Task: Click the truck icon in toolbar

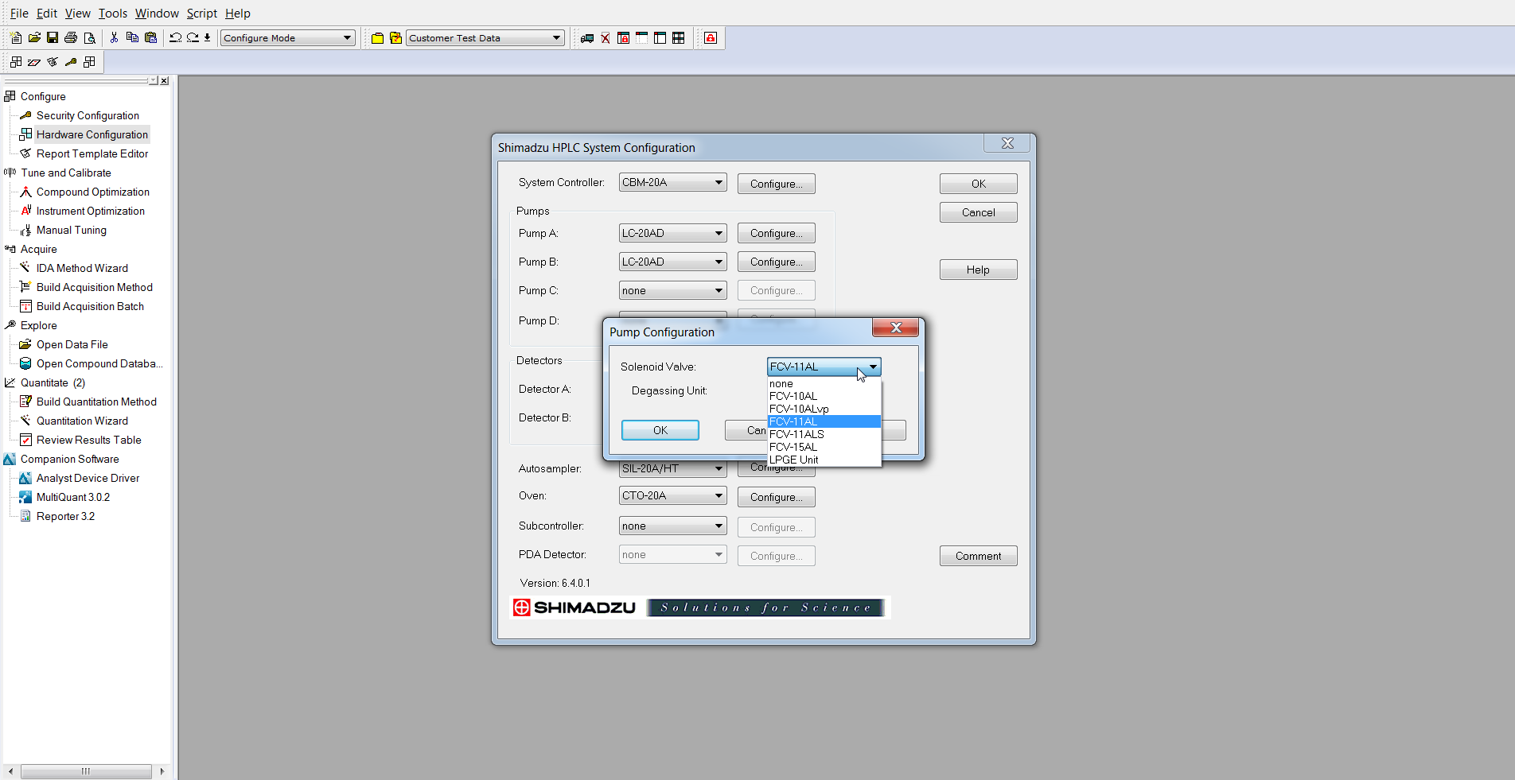Action: pyautogui.click(x=587, y=37)
